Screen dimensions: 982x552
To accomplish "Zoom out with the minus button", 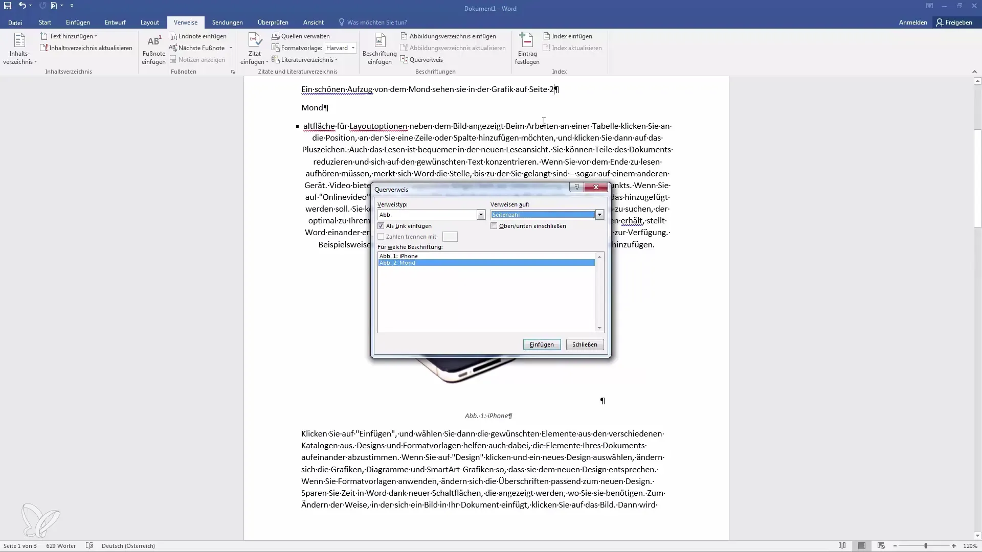I will [895, 546].
